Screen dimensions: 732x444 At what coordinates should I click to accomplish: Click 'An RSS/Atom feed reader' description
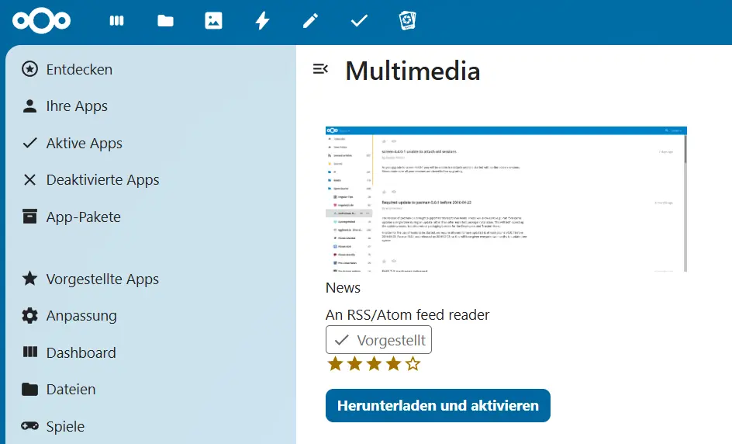pos(408,315)
